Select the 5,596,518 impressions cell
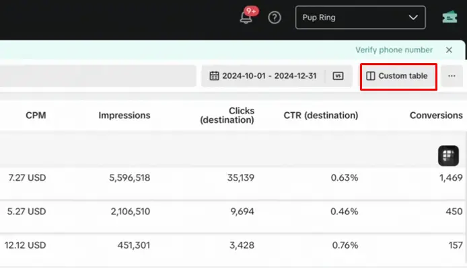467x268 pixels. [x=130, y=178]
